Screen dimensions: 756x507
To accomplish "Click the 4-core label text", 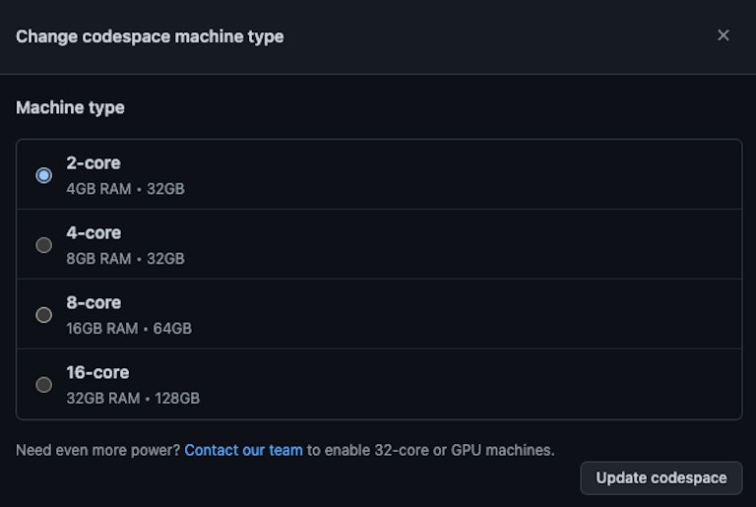I will (x=94, y=233).
